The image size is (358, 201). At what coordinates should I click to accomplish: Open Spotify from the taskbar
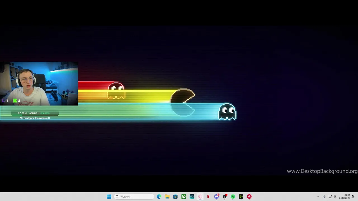(233, 197)
